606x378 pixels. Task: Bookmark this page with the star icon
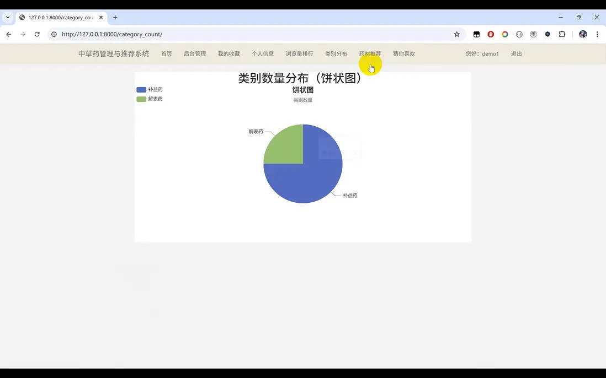[457, 34]
